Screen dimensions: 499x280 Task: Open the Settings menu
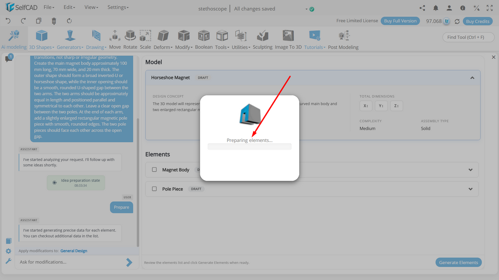coord(118,7)
